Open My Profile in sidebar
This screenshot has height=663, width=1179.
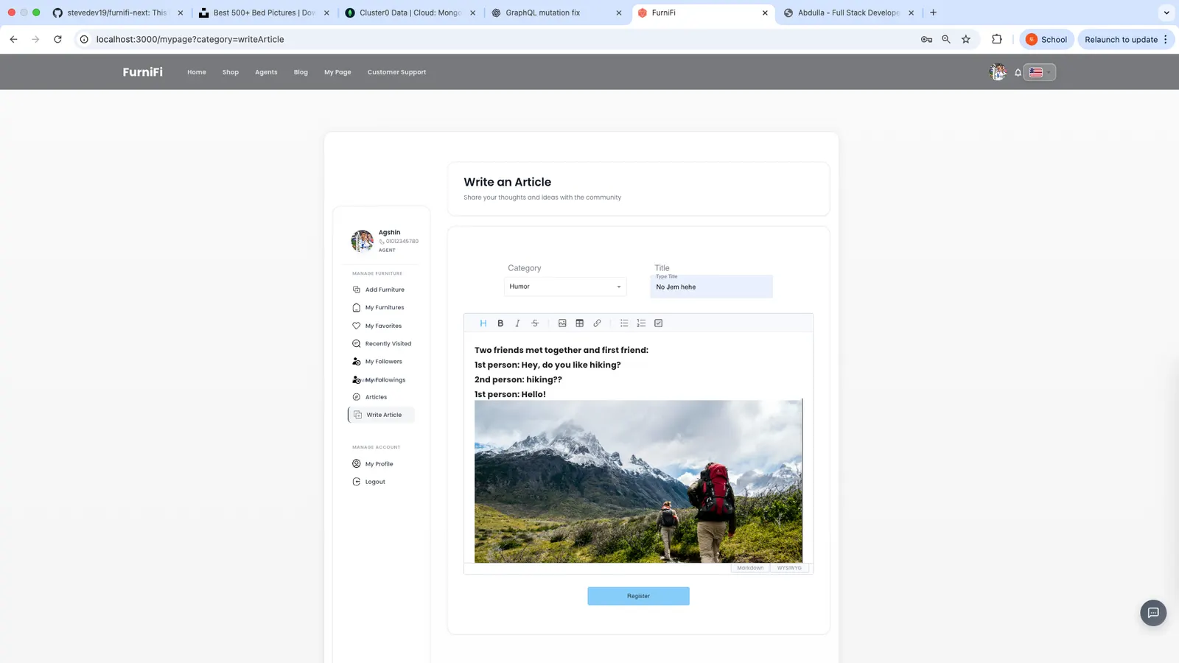(372, 464)
